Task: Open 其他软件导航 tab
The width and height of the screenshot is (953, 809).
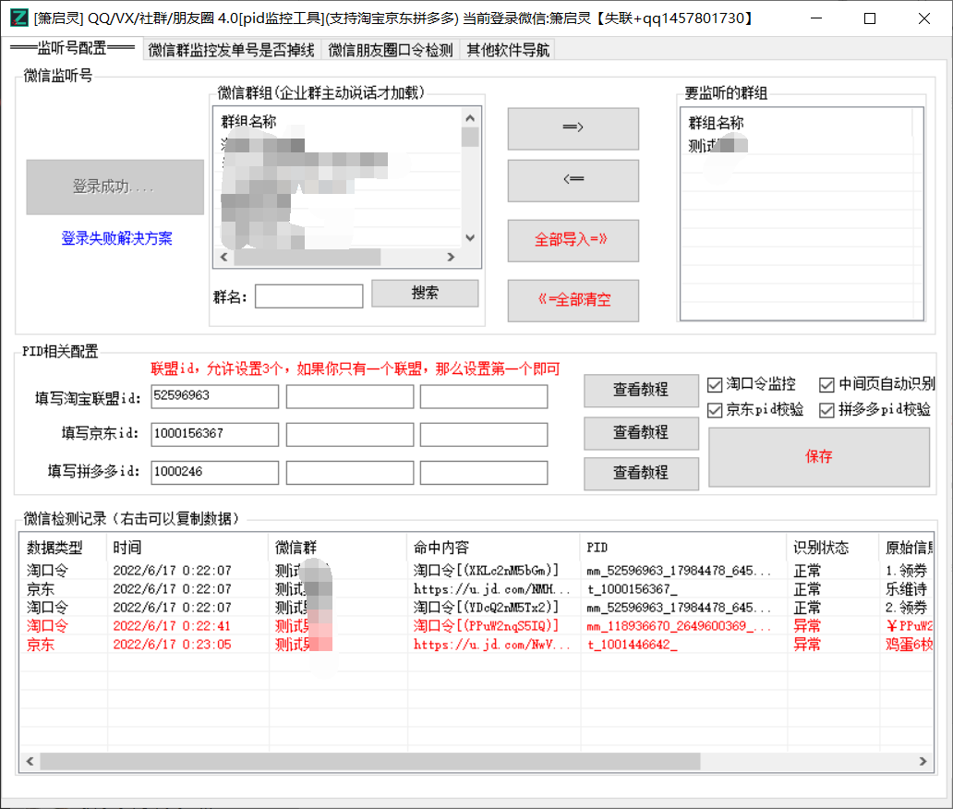Action: pos(508,50)
